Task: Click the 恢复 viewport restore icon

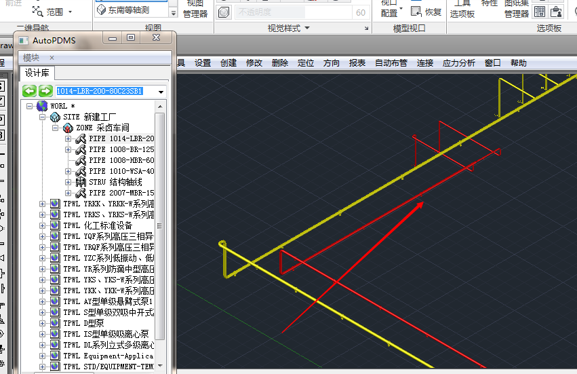Action: 416,12
